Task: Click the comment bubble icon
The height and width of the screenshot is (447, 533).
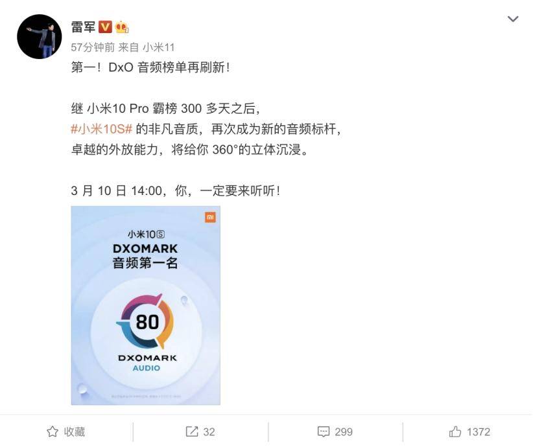Action: pyautogui.click(x=324, y=431)
